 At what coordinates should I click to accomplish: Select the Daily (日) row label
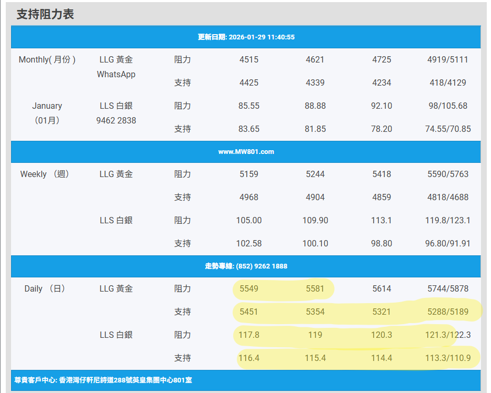45,289
